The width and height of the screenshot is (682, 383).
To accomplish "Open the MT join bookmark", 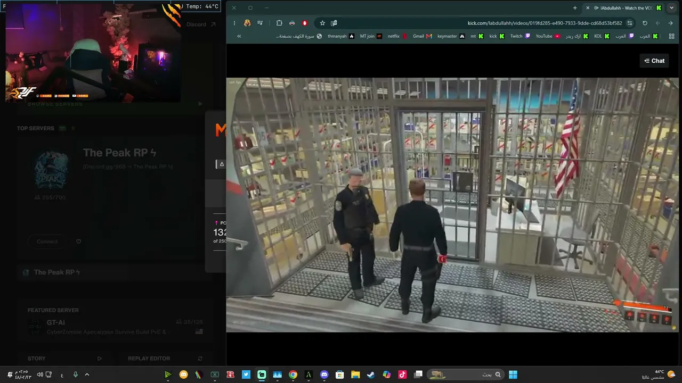I will [x=371, y=36].
